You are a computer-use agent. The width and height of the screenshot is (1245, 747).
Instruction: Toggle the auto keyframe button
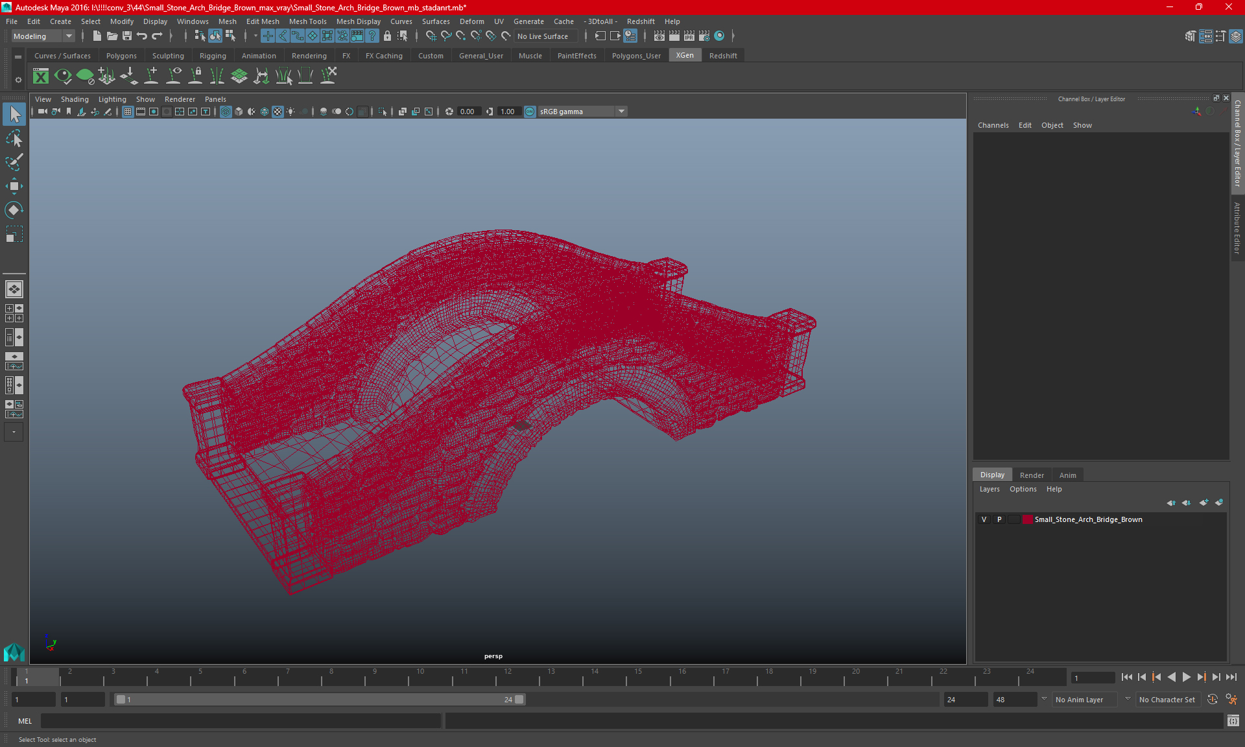pyautogui.click(x=1212, y=700)
